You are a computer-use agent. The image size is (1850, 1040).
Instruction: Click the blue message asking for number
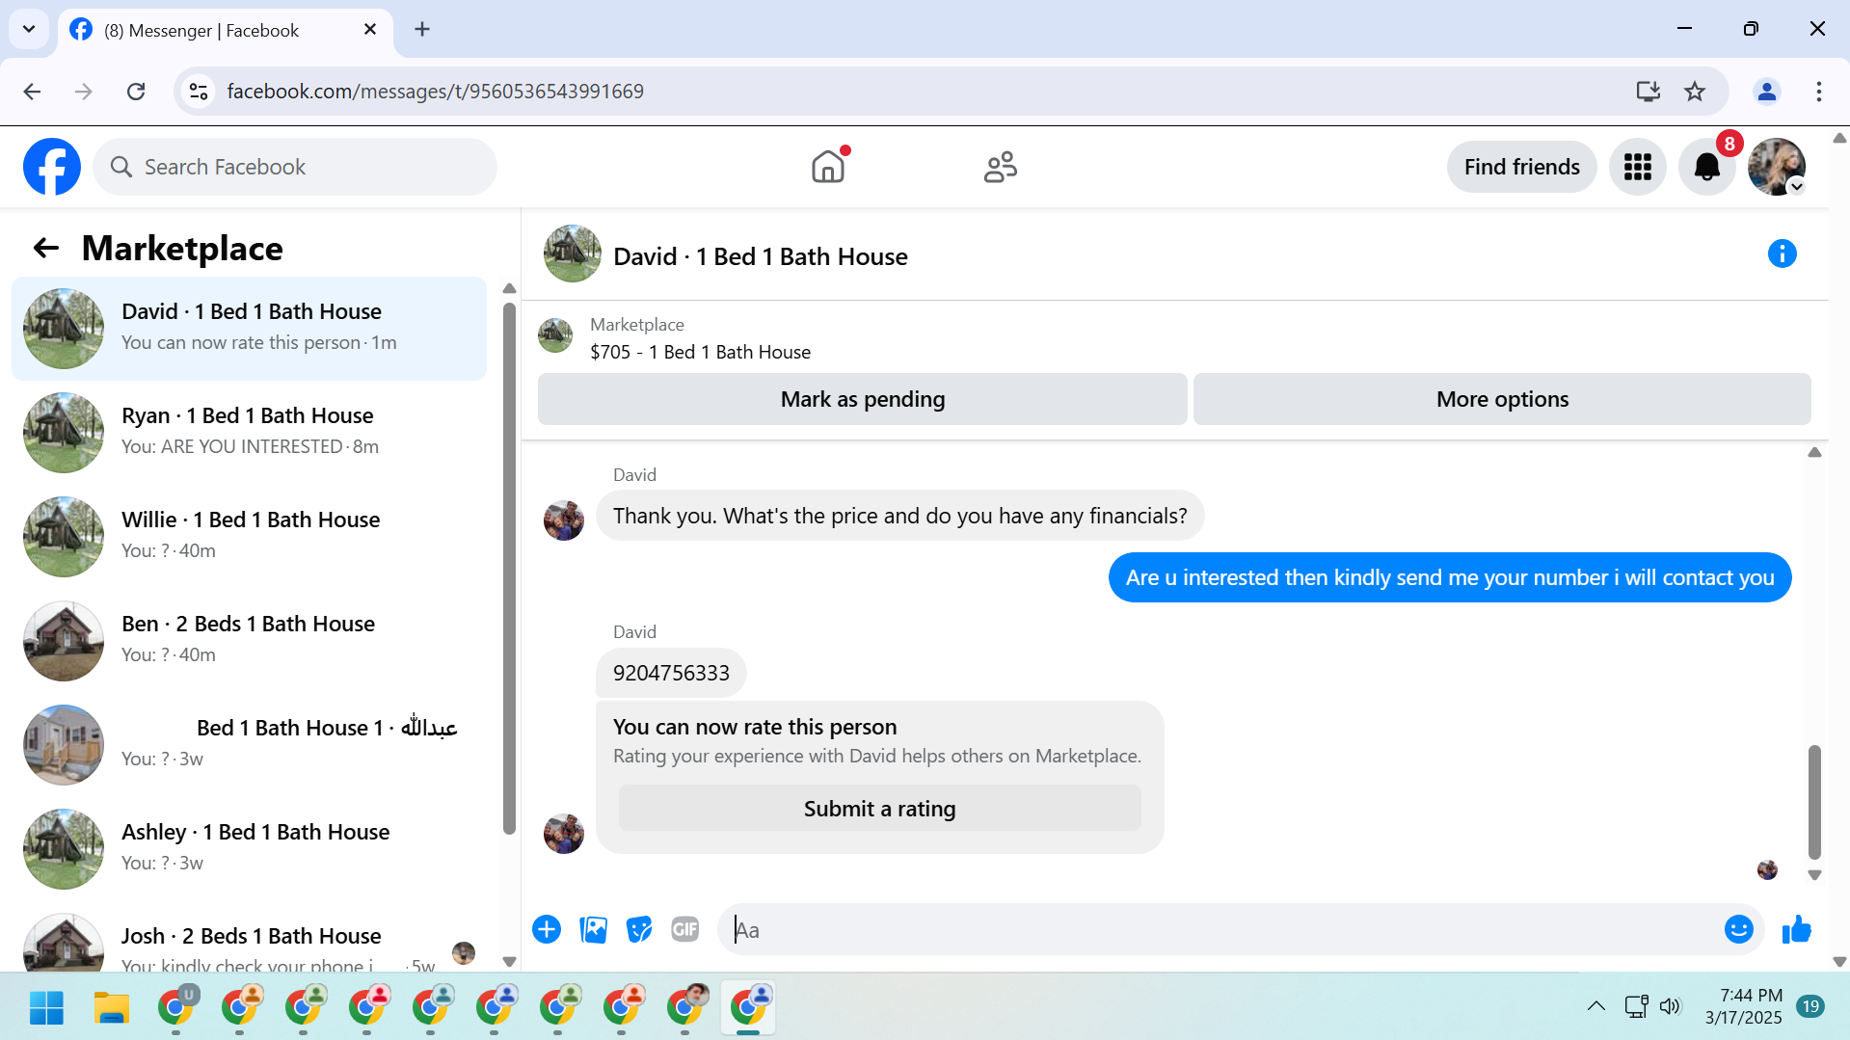(1450, 577)
